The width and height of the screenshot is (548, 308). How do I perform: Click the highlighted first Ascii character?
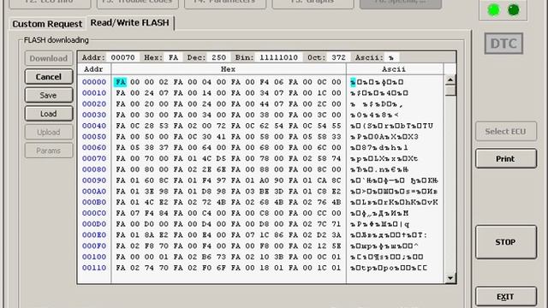pos(353,82)
